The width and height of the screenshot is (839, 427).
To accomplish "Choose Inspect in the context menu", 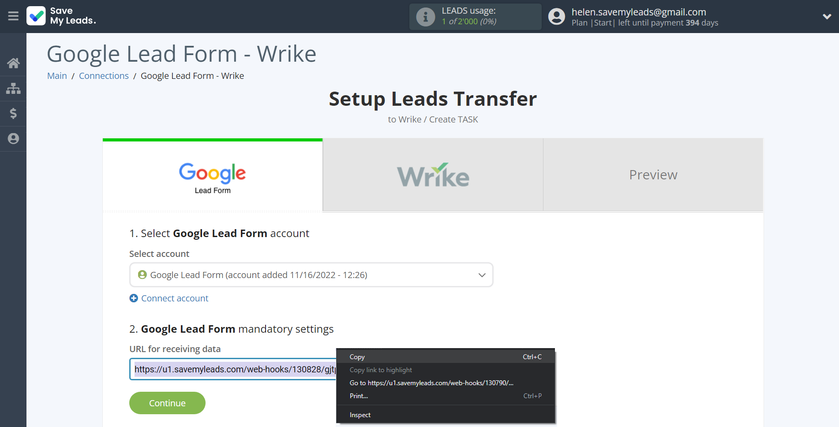I will 446,415.
